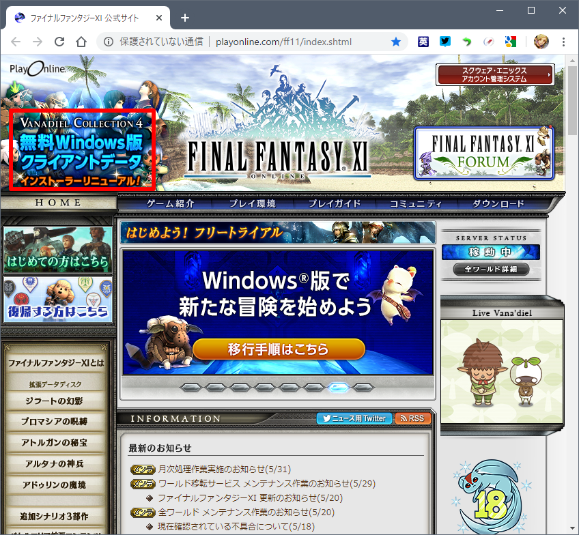Click the bookmark star icon

pyautogui.click(x=396, y=42)
